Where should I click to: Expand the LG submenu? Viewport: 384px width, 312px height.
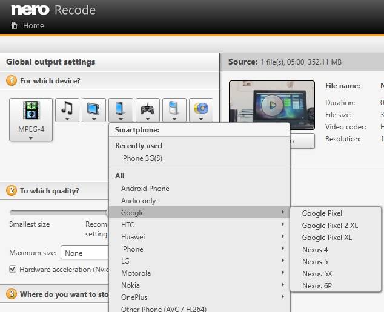199,261
